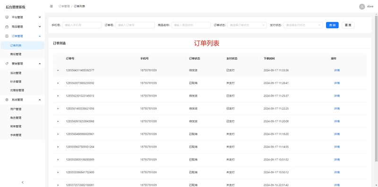This screenshot has width=378, height=187.
Task: Expand row for order 1285564311405592577
Action: tap(58, 71)
